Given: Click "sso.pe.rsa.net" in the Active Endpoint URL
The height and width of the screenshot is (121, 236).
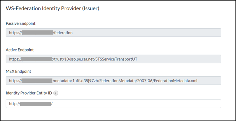Looking at the screenshot, I should coord(83,59).
